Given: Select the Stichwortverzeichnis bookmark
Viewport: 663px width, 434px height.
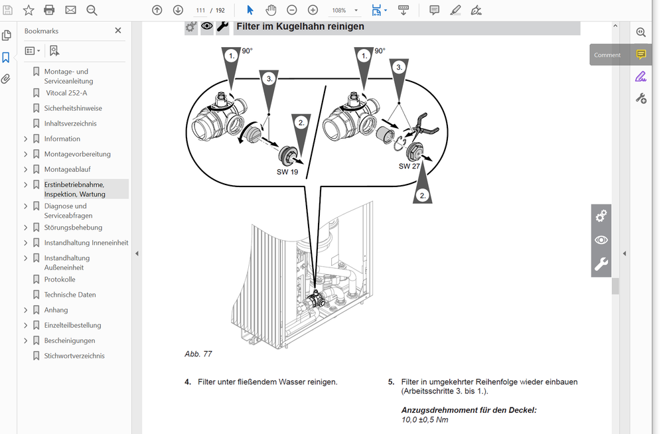Looking at the screenshot, I should (74, 356).
